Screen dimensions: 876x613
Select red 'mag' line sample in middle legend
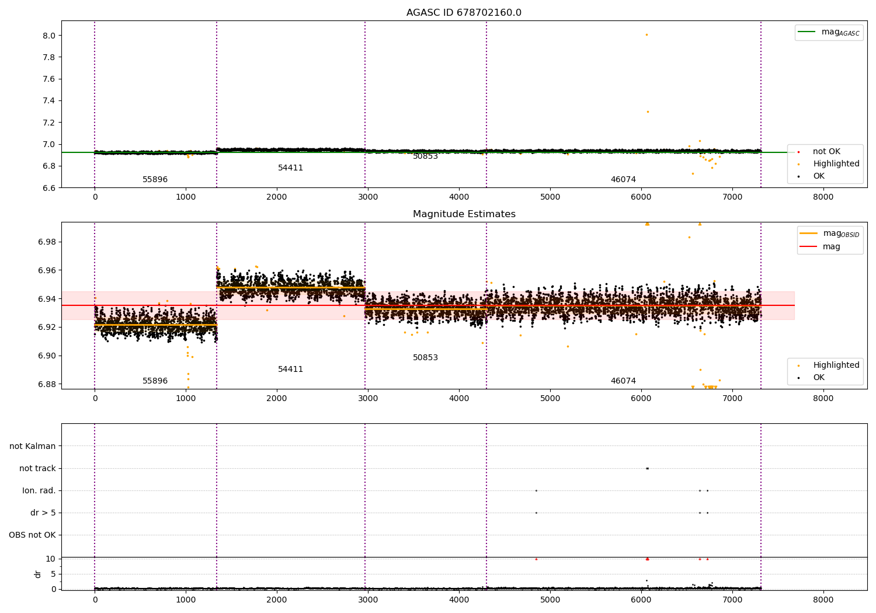click(x=808, y=247)
